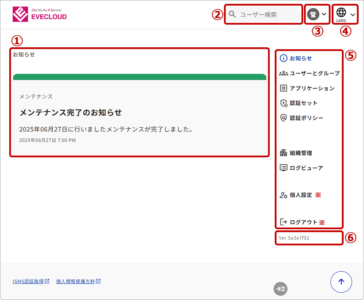364x300 pixels.
Task: Open the 個人情報保護方針 link
Action: coord(75,281)
